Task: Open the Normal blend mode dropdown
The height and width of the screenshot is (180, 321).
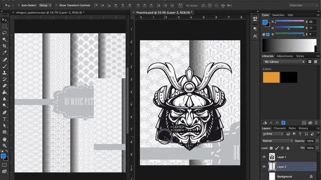Action: click(277, 141)
